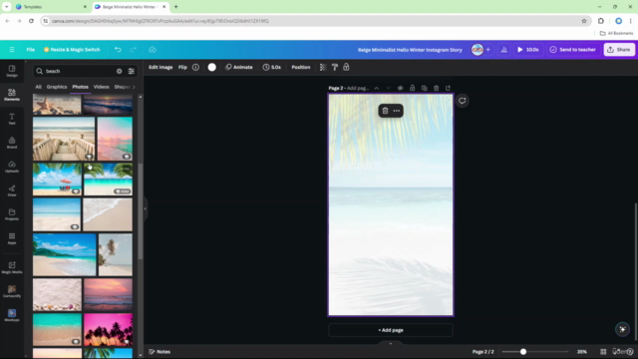Lock Page 2 with page lock icon
Screen dimensions: 638x359
point(412,88)
